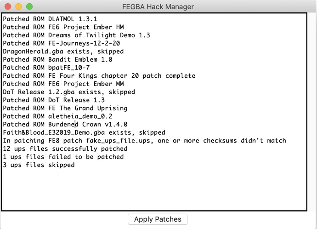Click the 'aletheia_demo_0.2' log entry
This screenshot has width=317, height=229.
point(57,116)
